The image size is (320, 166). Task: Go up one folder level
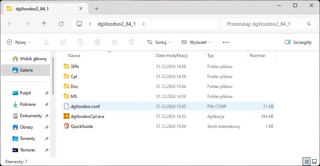[44, 24]
